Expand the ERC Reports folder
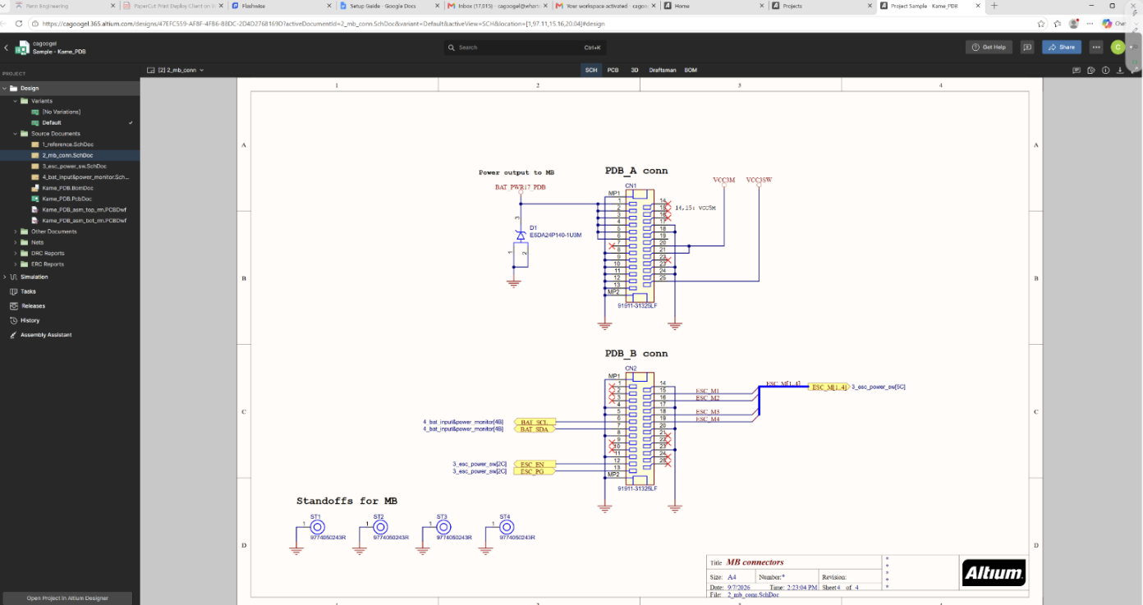 click(x=15, y=264)
